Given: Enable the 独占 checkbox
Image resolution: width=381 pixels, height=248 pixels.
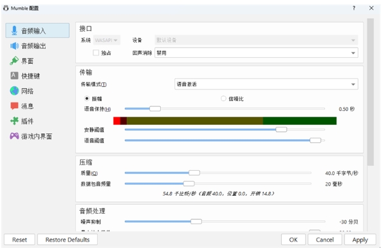Looking at the screenshot, I should [x=96, y=53].
